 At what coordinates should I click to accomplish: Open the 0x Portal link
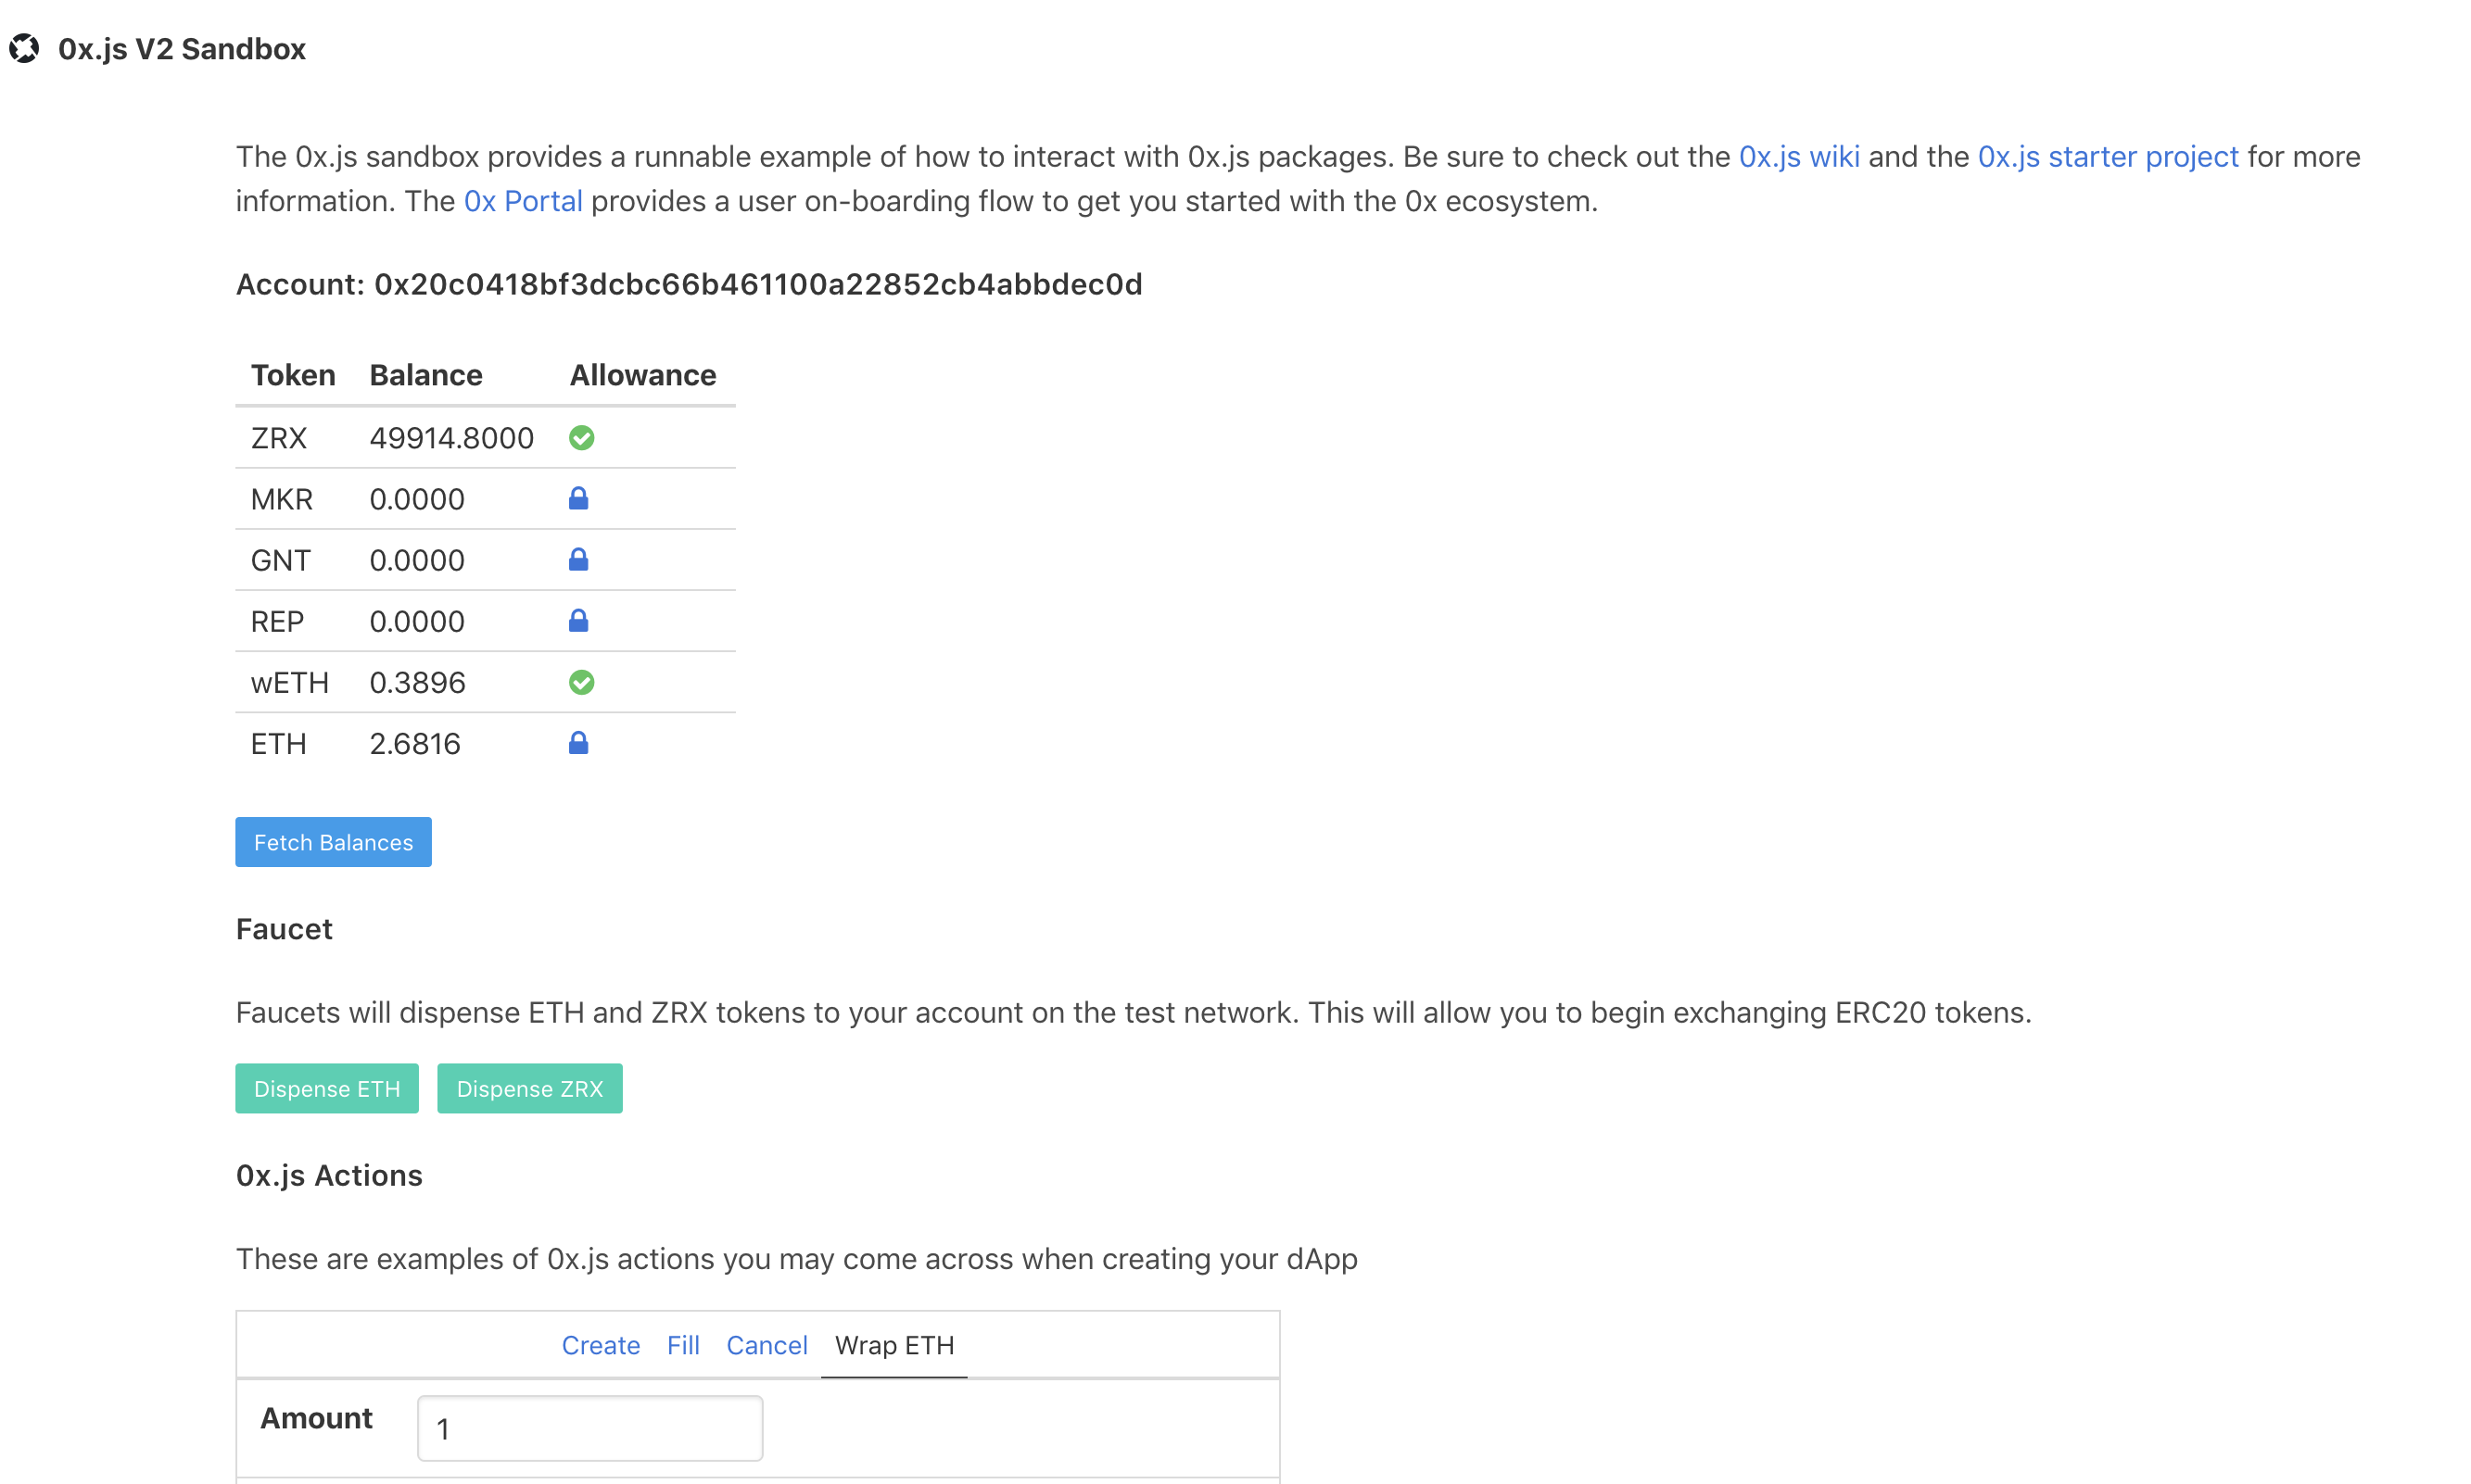pos(524,201)
